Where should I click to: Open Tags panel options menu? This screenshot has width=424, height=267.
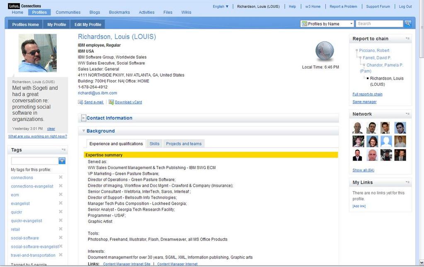[x=63, y=150]
